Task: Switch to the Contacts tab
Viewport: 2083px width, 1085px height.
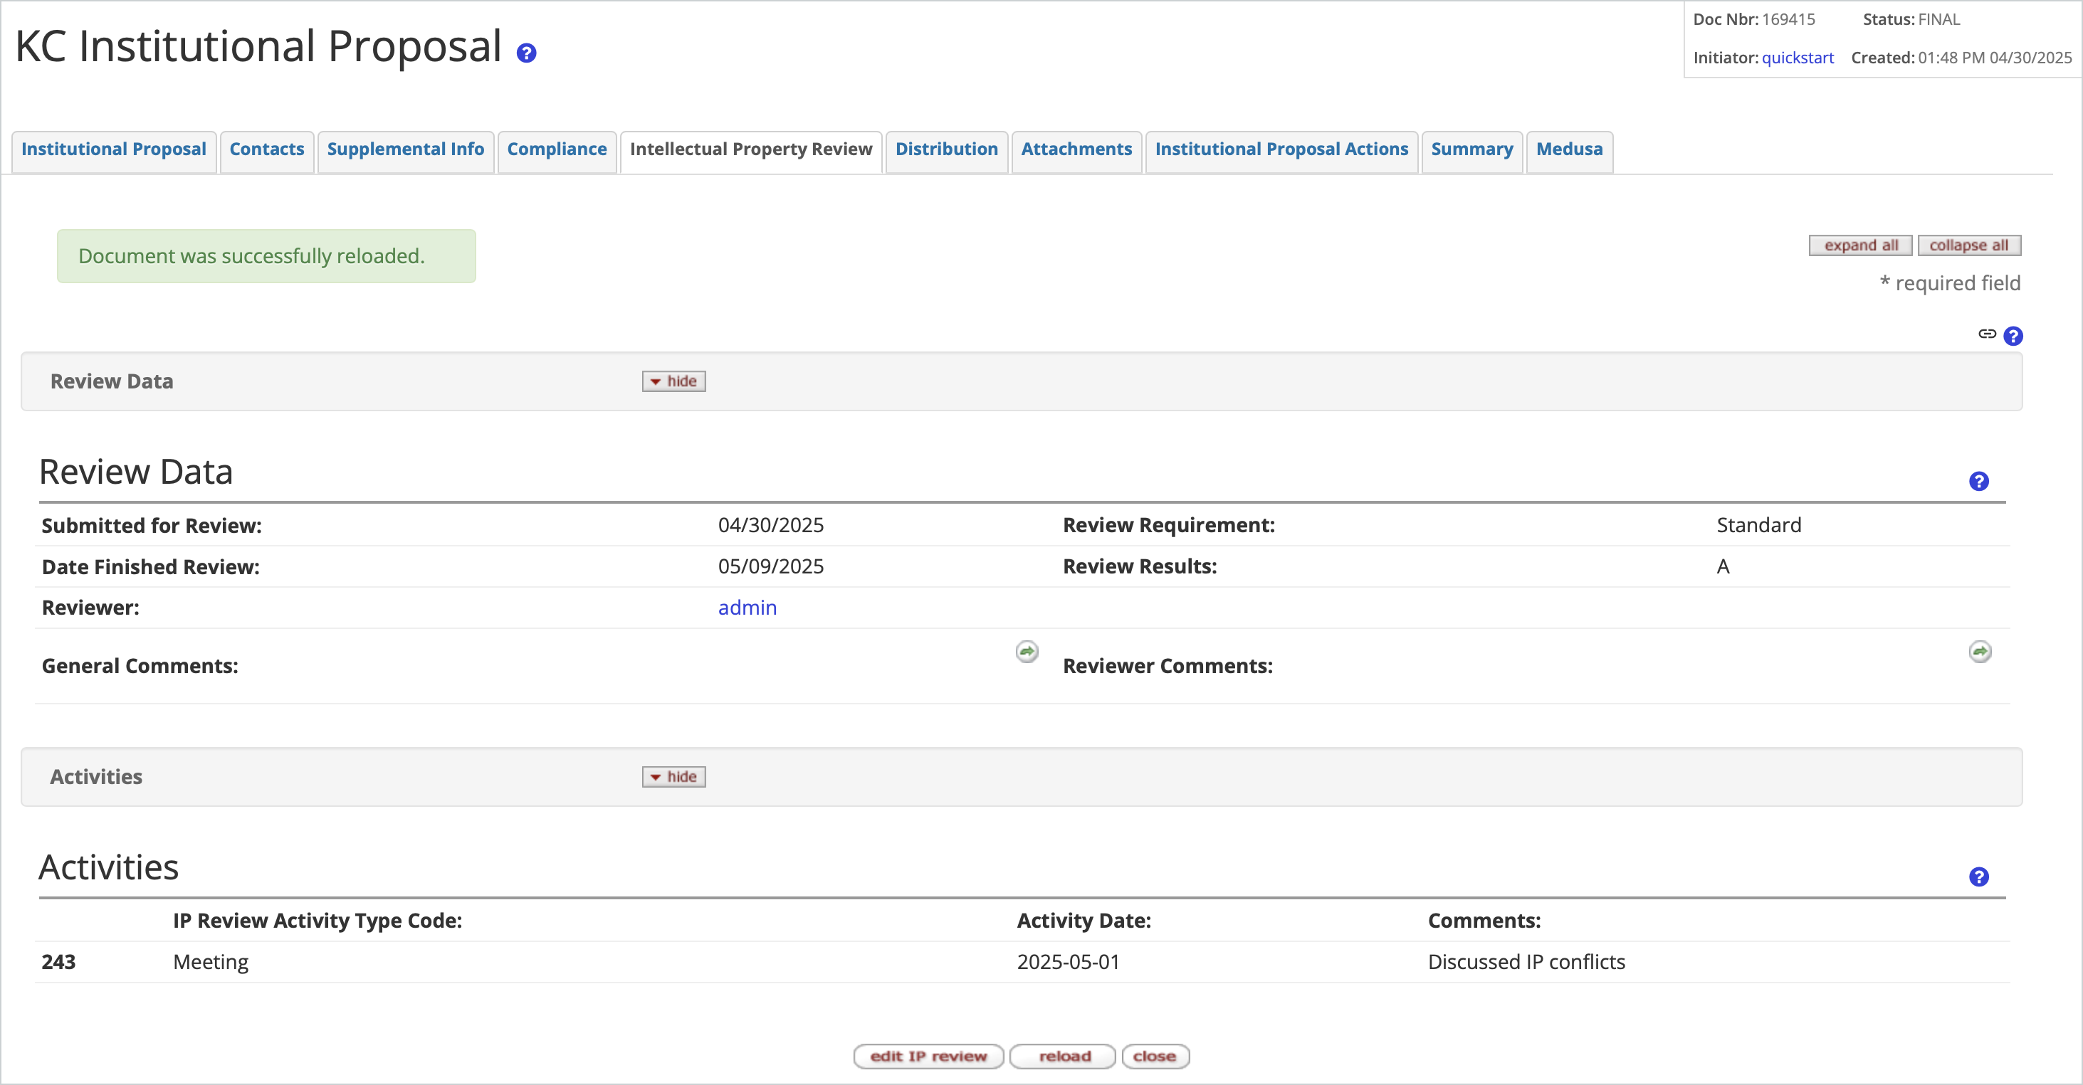Action: tap(266, 149)
